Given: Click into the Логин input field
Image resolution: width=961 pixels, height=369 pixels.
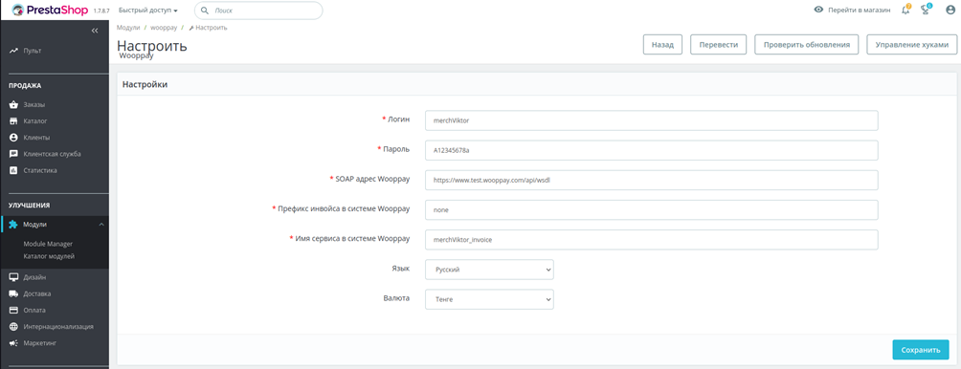Looking at the screenshot, I should (x=651, y=120).
